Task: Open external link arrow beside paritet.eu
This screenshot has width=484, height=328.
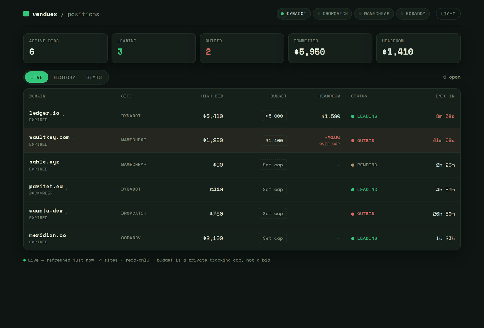Action: pos(66,190)
